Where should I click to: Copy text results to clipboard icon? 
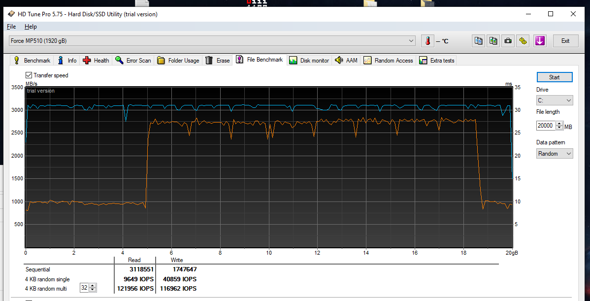pos(478,41)
